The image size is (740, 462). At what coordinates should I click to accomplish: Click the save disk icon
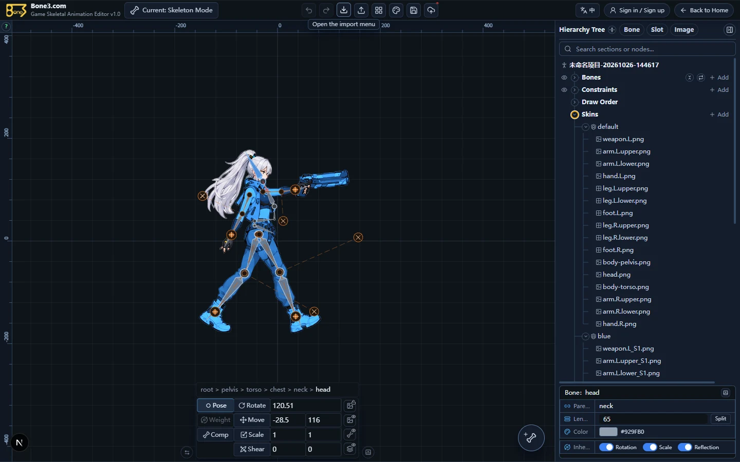414,10
